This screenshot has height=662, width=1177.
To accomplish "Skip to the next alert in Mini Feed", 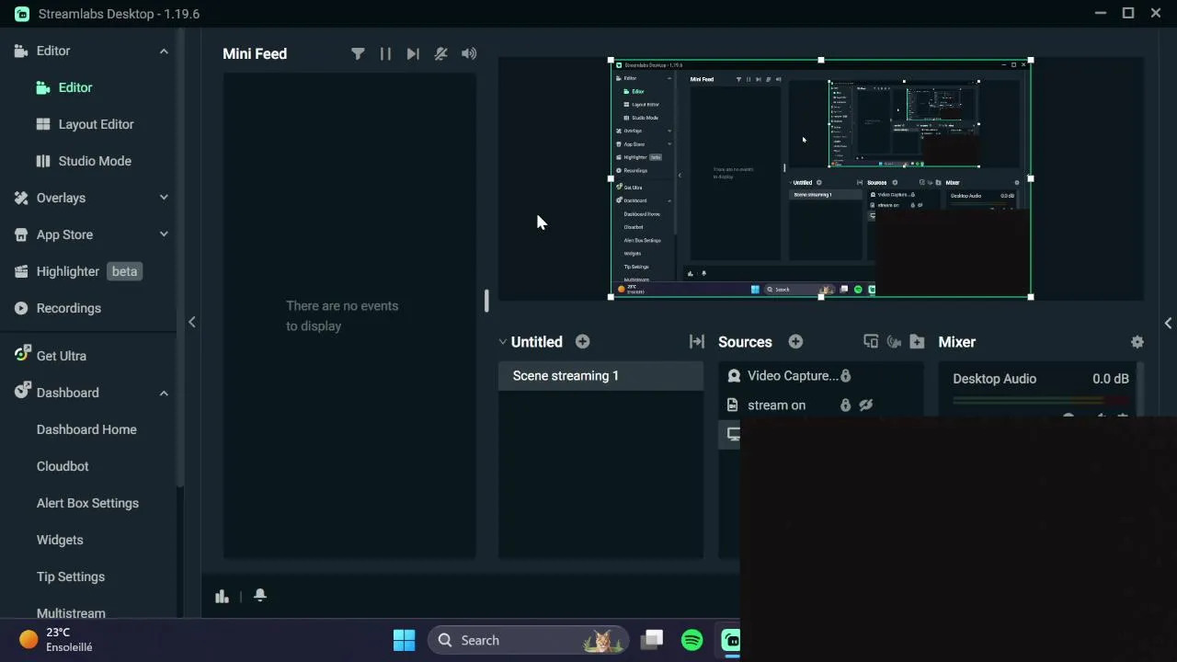I will pyautogui.click(x=413, y=54).
